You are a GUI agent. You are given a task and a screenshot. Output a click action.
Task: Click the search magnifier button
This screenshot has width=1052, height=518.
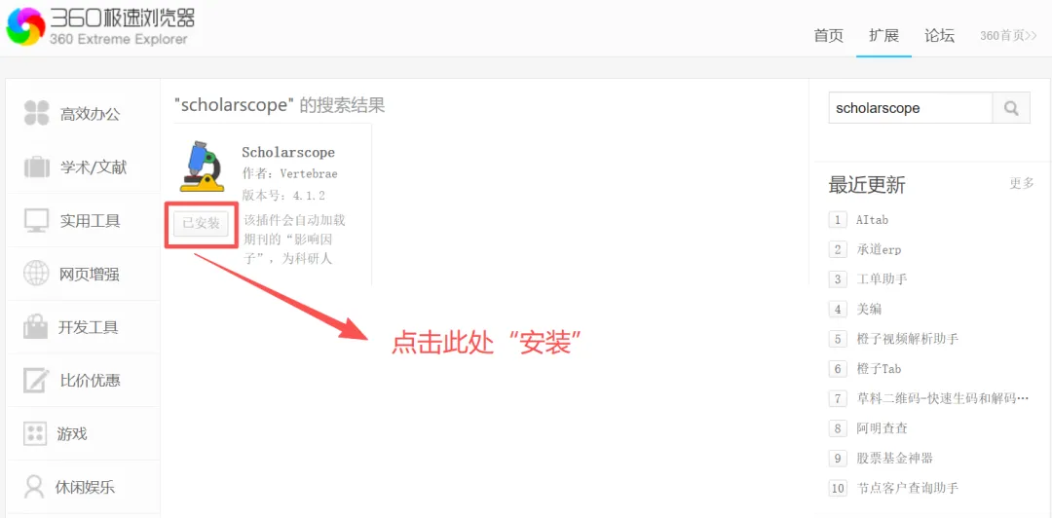[x=1011, y=108]
